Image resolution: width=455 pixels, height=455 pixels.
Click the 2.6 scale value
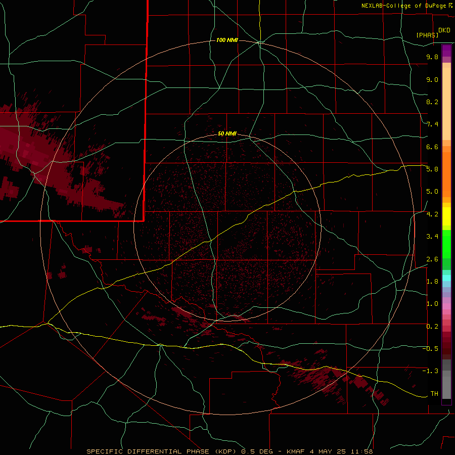tap(432, 259)
